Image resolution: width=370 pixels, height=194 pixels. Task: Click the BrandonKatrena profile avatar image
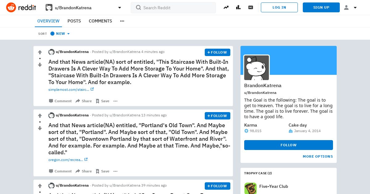(x=257, y=68)
